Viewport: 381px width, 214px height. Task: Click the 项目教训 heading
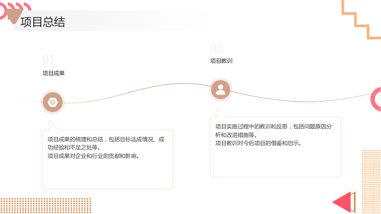click(221, 61)
